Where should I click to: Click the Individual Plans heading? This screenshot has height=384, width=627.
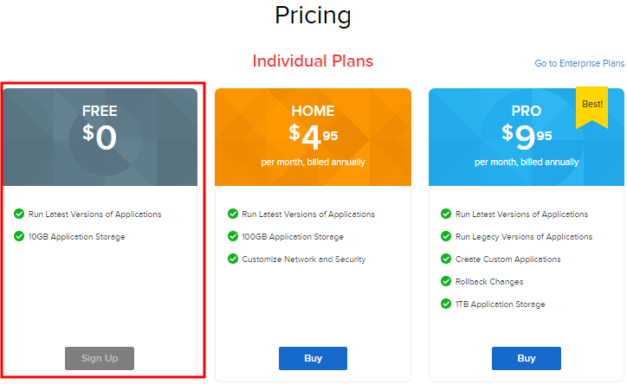[313, 61]
